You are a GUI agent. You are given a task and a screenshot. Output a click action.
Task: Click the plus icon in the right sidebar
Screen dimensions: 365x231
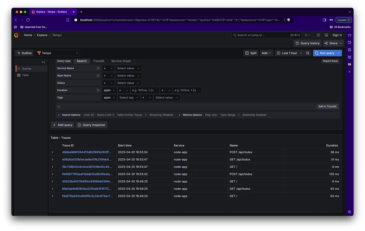click(349, 72)
